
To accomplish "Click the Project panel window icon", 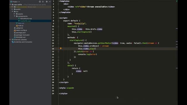I will click(x=11, y=2).
